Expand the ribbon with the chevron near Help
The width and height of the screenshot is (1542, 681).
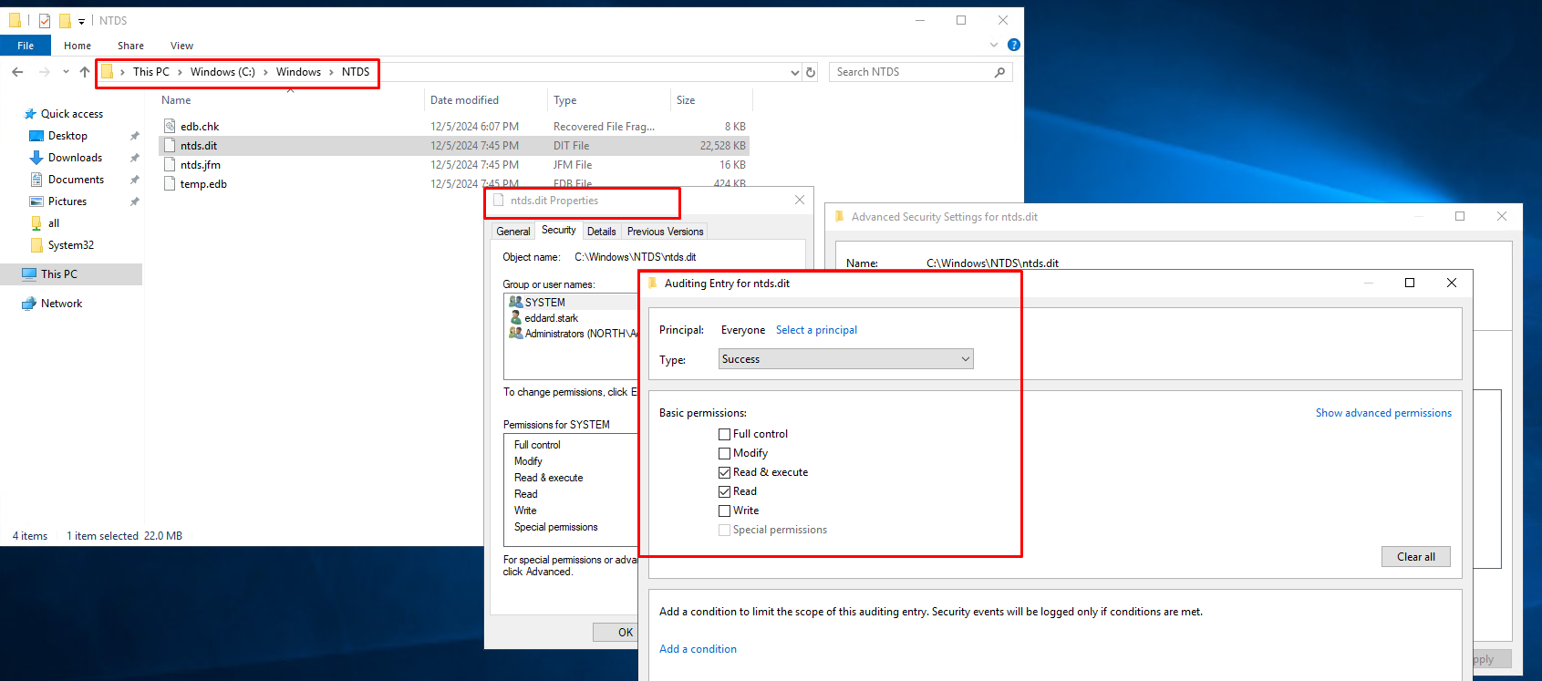(994, 45)
